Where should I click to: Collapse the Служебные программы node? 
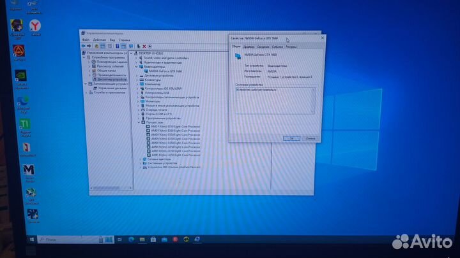[x=84, y=57]
